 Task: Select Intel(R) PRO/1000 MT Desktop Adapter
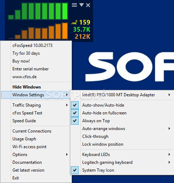point(118,95)
